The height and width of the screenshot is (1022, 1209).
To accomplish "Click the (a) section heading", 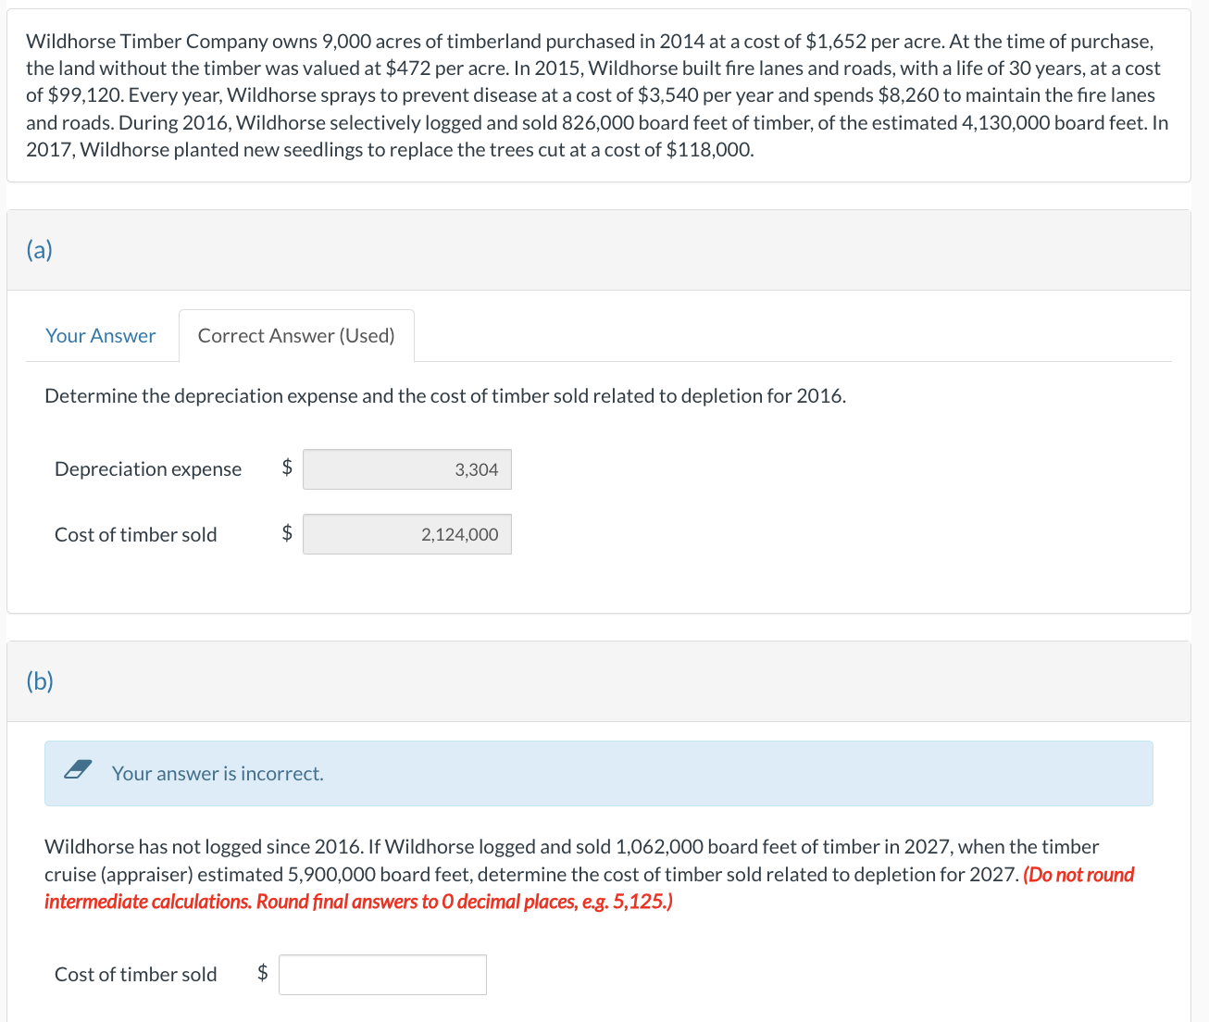I will point(40,250).
